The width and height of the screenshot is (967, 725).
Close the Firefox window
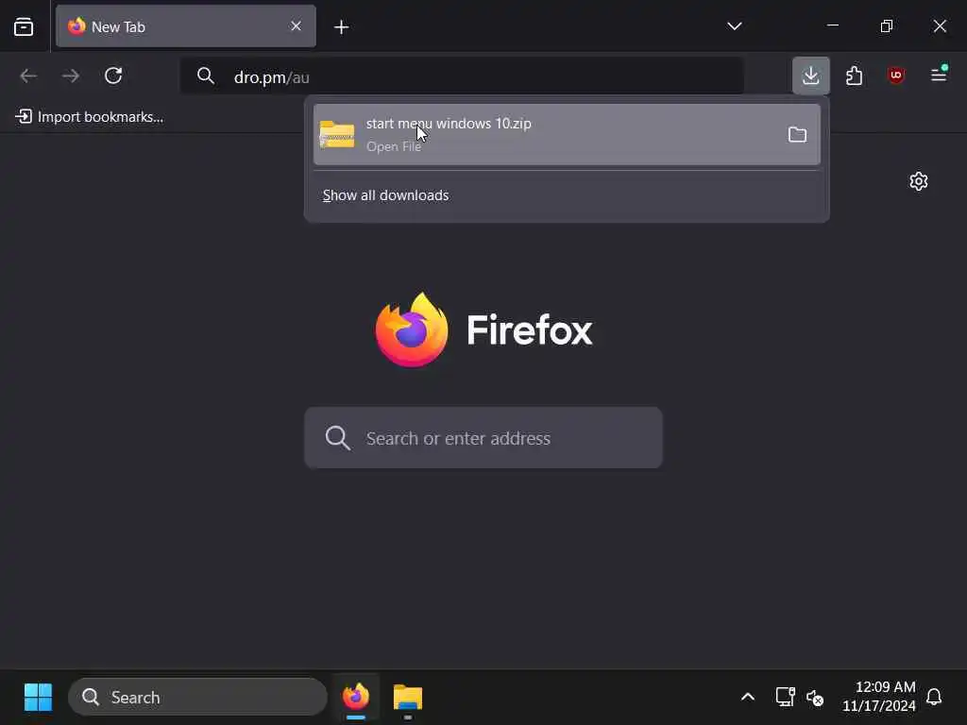pos(940,25)
